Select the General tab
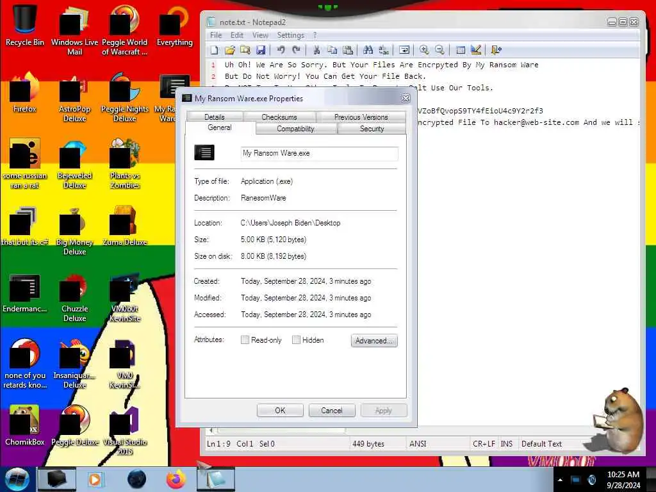 pos(220,127)
